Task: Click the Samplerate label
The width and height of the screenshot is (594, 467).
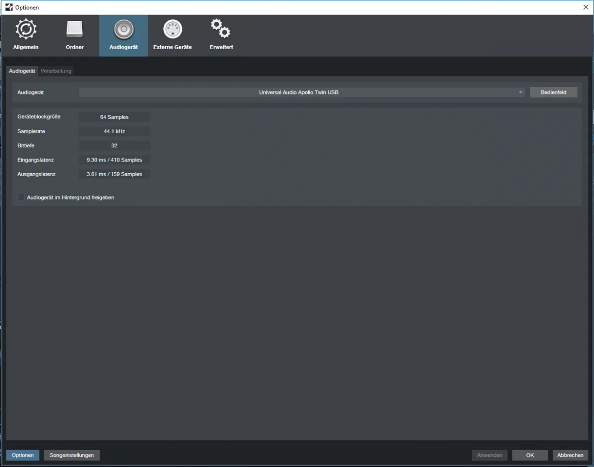Action: point(31,131)
